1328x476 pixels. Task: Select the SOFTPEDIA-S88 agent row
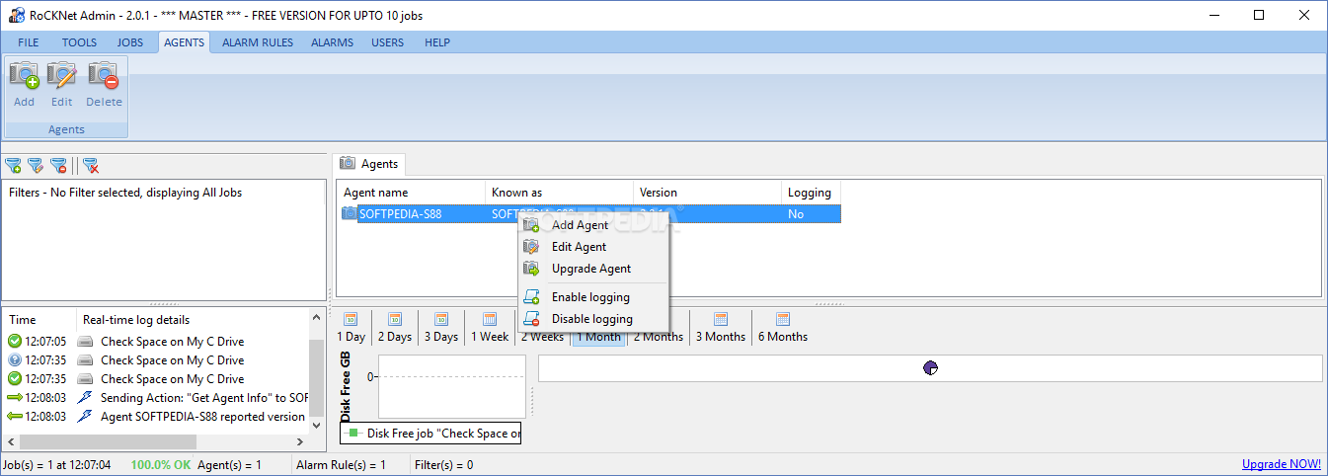pos(589,214)
